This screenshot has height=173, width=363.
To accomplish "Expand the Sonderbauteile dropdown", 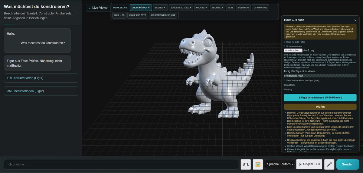I will [181, 8].
